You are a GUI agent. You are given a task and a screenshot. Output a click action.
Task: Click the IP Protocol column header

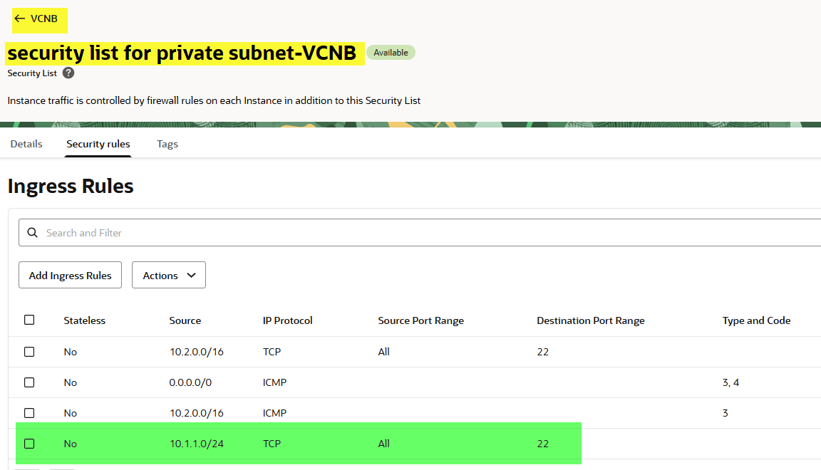[x=287, y=320]
